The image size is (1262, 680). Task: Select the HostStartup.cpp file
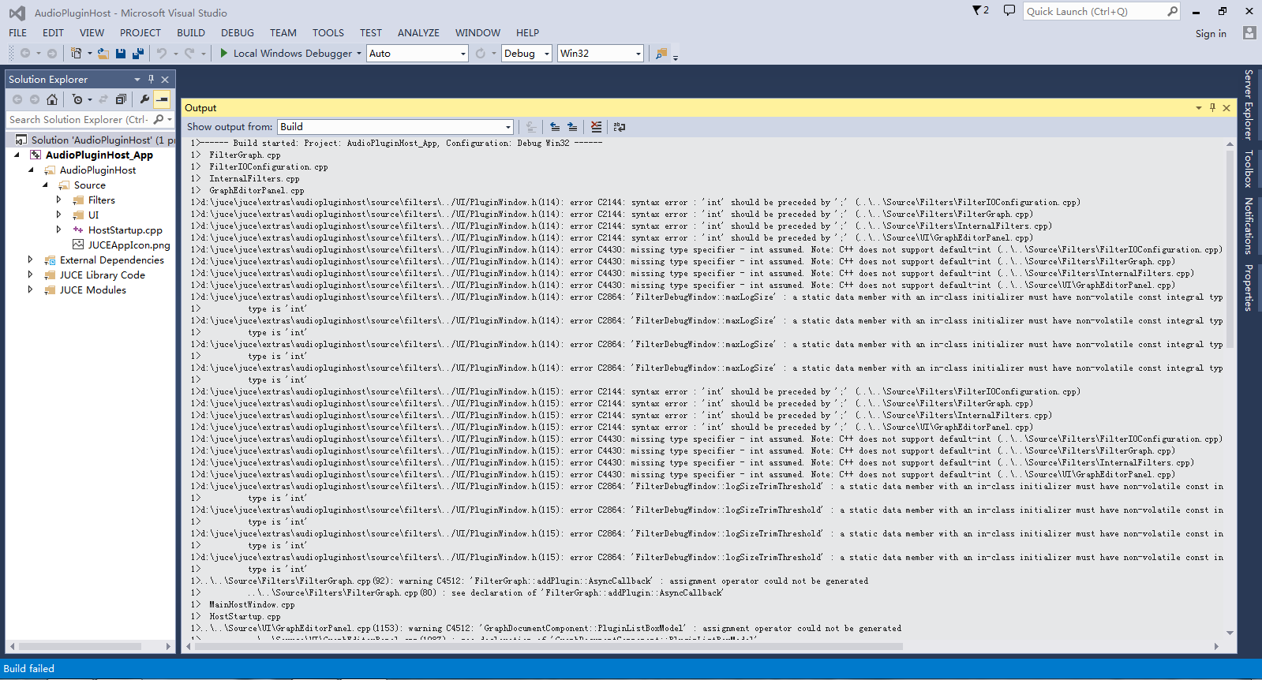point(125,230)
